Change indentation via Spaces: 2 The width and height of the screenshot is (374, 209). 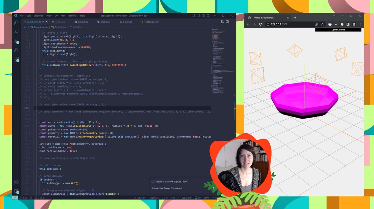pos(154,197)
